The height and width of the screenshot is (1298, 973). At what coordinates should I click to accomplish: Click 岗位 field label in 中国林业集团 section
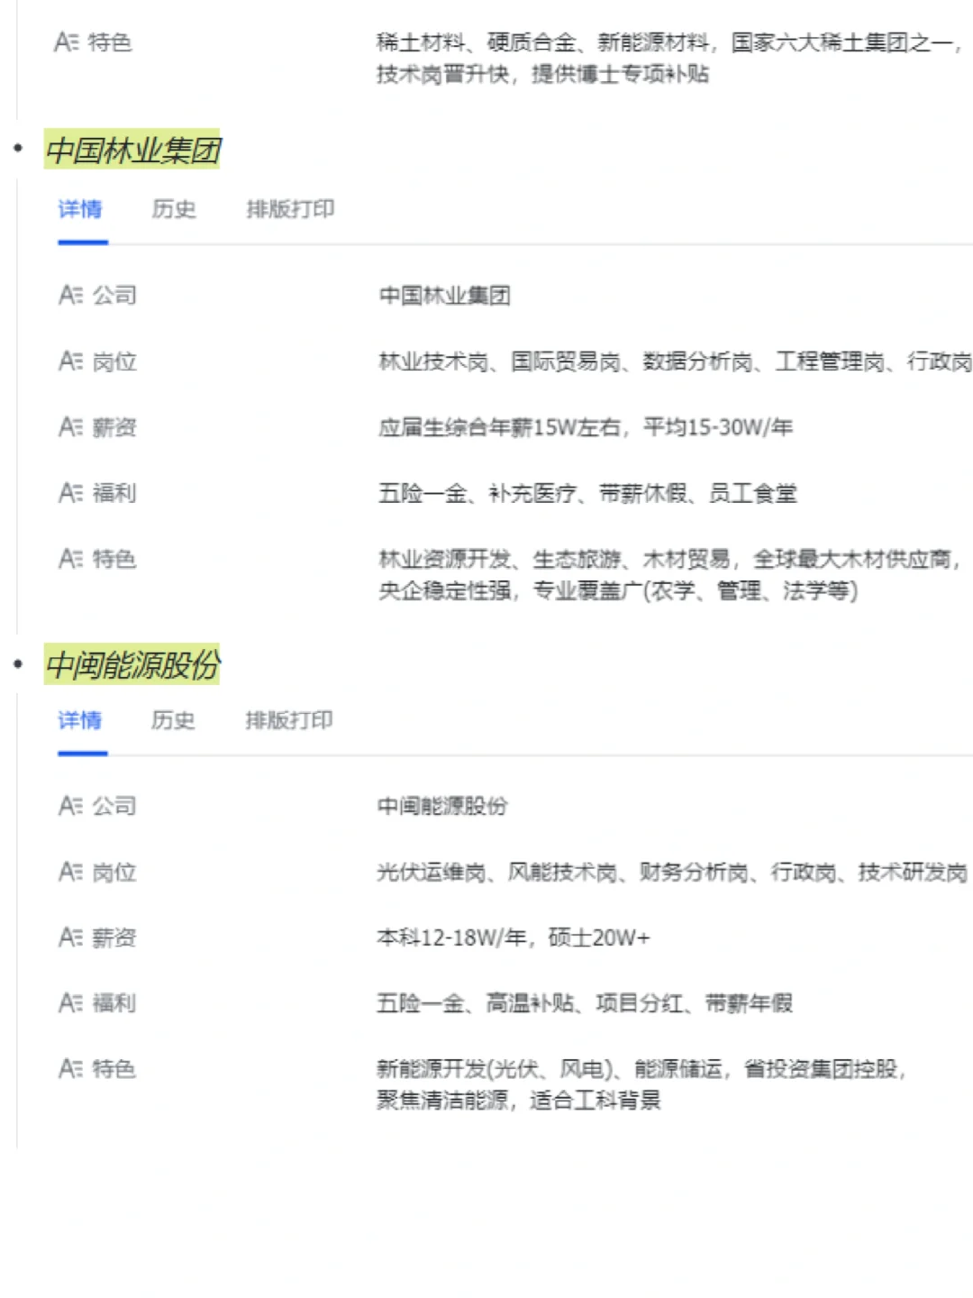point(114,361)
